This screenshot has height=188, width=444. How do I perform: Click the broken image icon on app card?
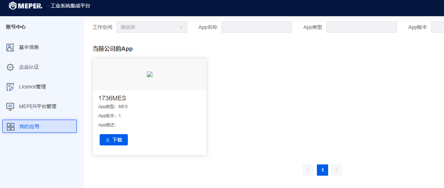click(150, 74)
